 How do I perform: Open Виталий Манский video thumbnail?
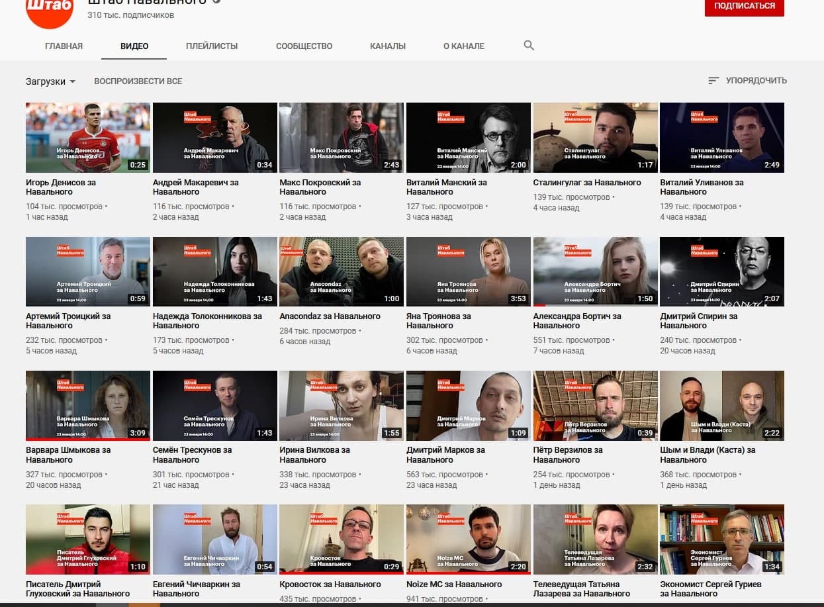[x=469, y=138]
